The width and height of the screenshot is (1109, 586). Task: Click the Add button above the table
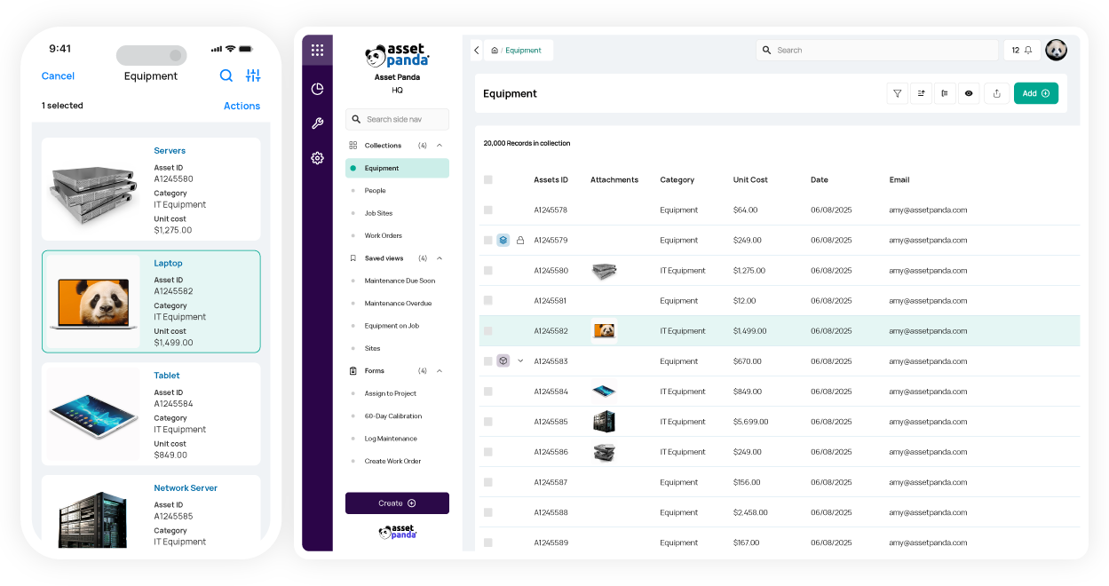click(1035, 92)
